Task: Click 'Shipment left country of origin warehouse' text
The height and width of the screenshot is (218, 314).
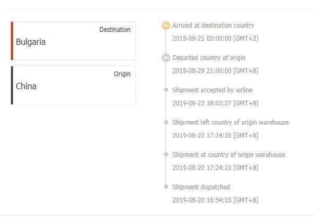Action: click(x=230, y=123)
